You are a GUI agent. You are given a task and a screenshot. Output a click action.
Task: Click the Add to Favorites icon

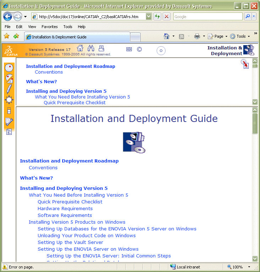16,36
